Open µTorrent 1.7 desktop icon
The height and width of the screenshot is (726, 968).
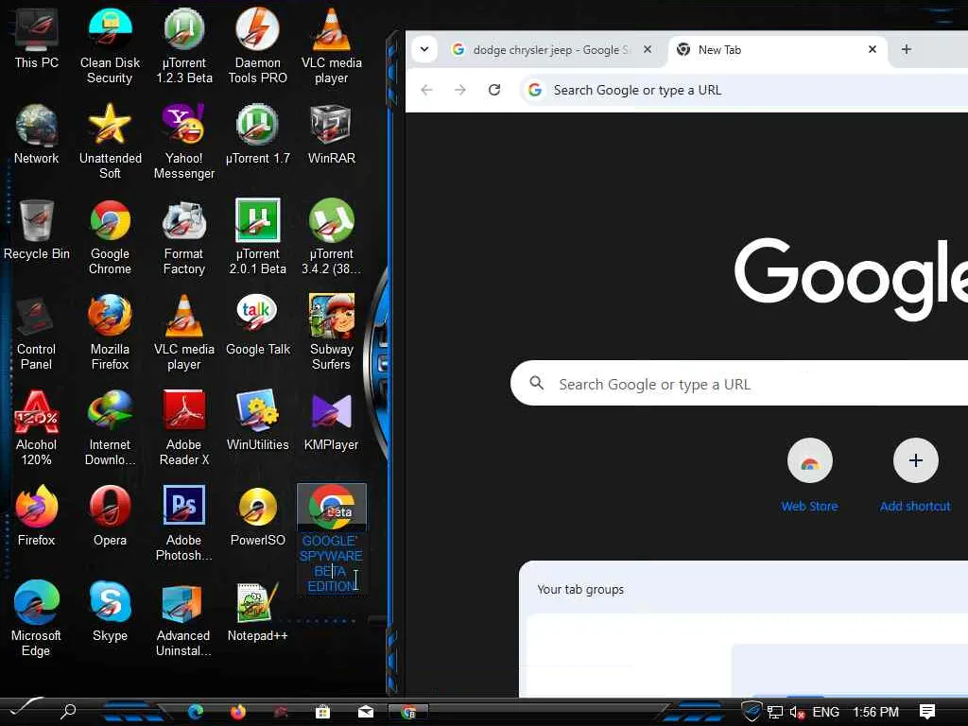257,133
